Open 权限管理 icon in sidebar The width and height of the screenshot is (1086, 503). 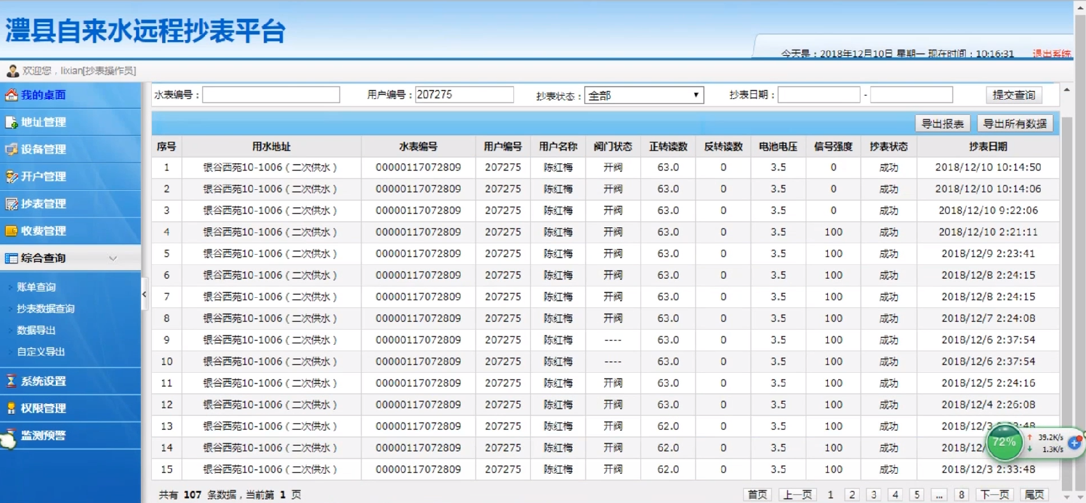coord(11,408)
